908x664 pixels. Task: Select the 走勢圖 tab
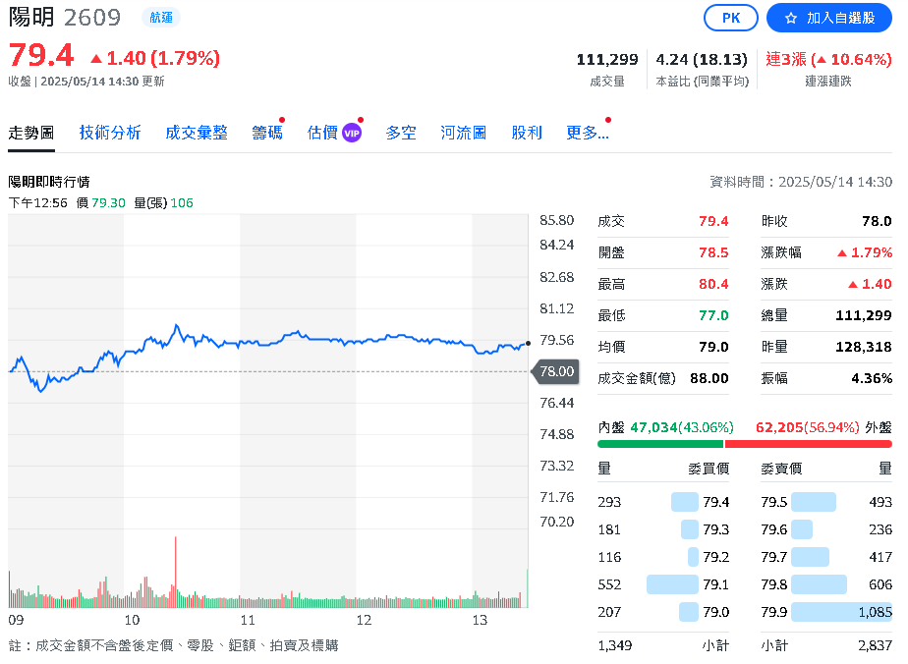point(31,134)
